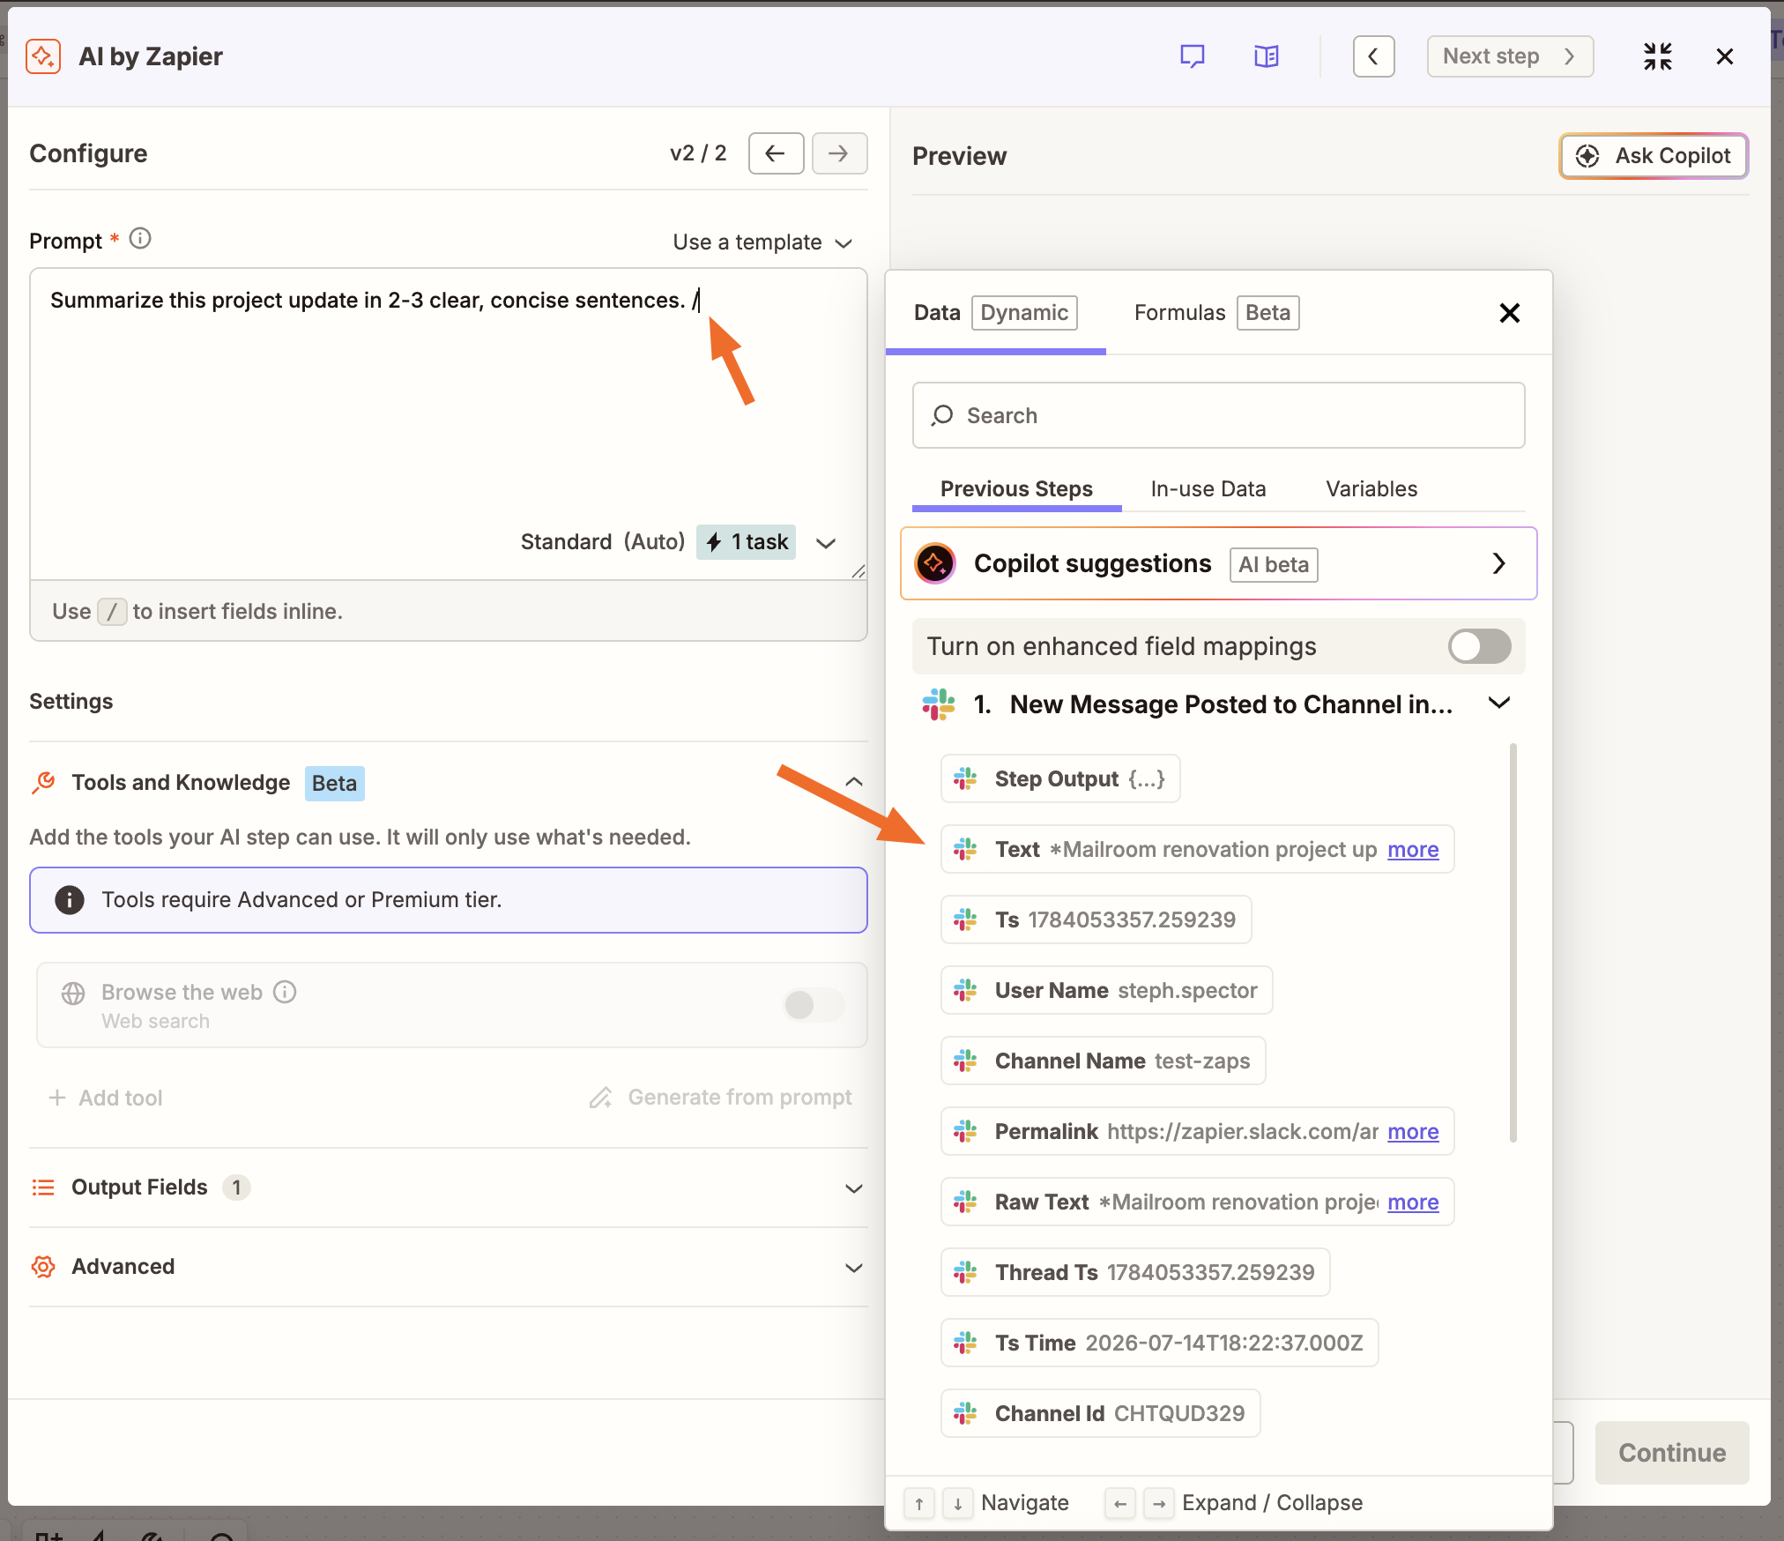Insert the Step Output field

point(1060,778)
